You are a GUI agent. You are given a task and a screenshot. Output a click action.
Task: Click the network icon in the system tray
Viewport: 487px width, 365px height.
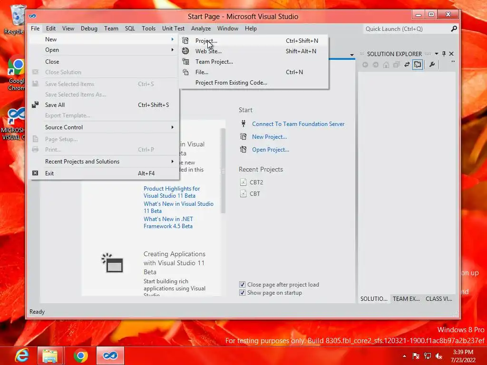[x=428, y=356]
